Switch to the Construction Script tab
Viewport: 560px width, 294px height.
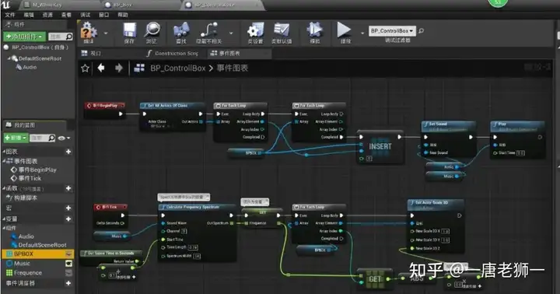[x=173, y=53]
